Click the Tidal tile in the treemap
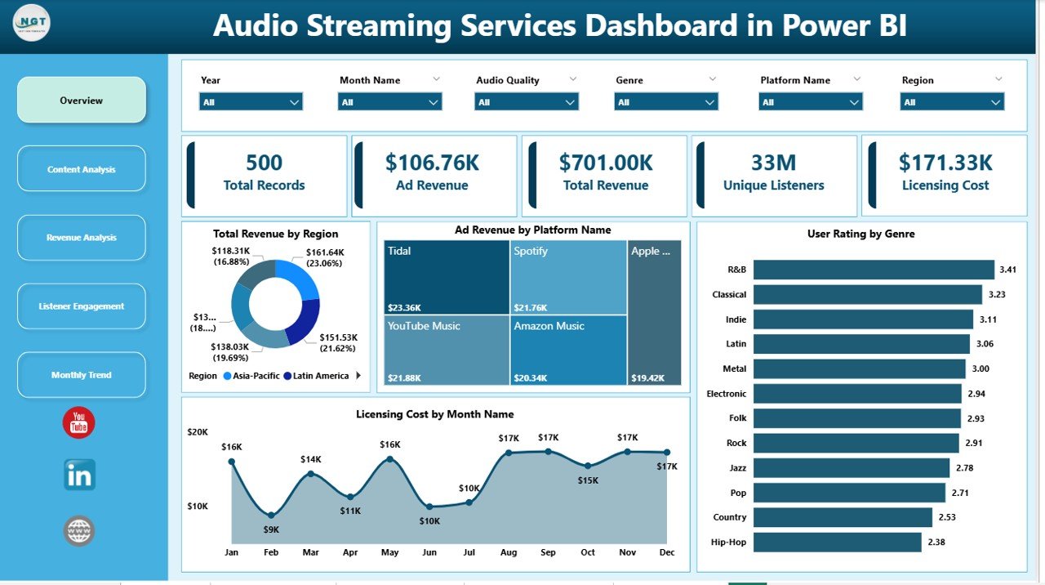The width and height of the screenshot is (1045, 585). [445, 278]
